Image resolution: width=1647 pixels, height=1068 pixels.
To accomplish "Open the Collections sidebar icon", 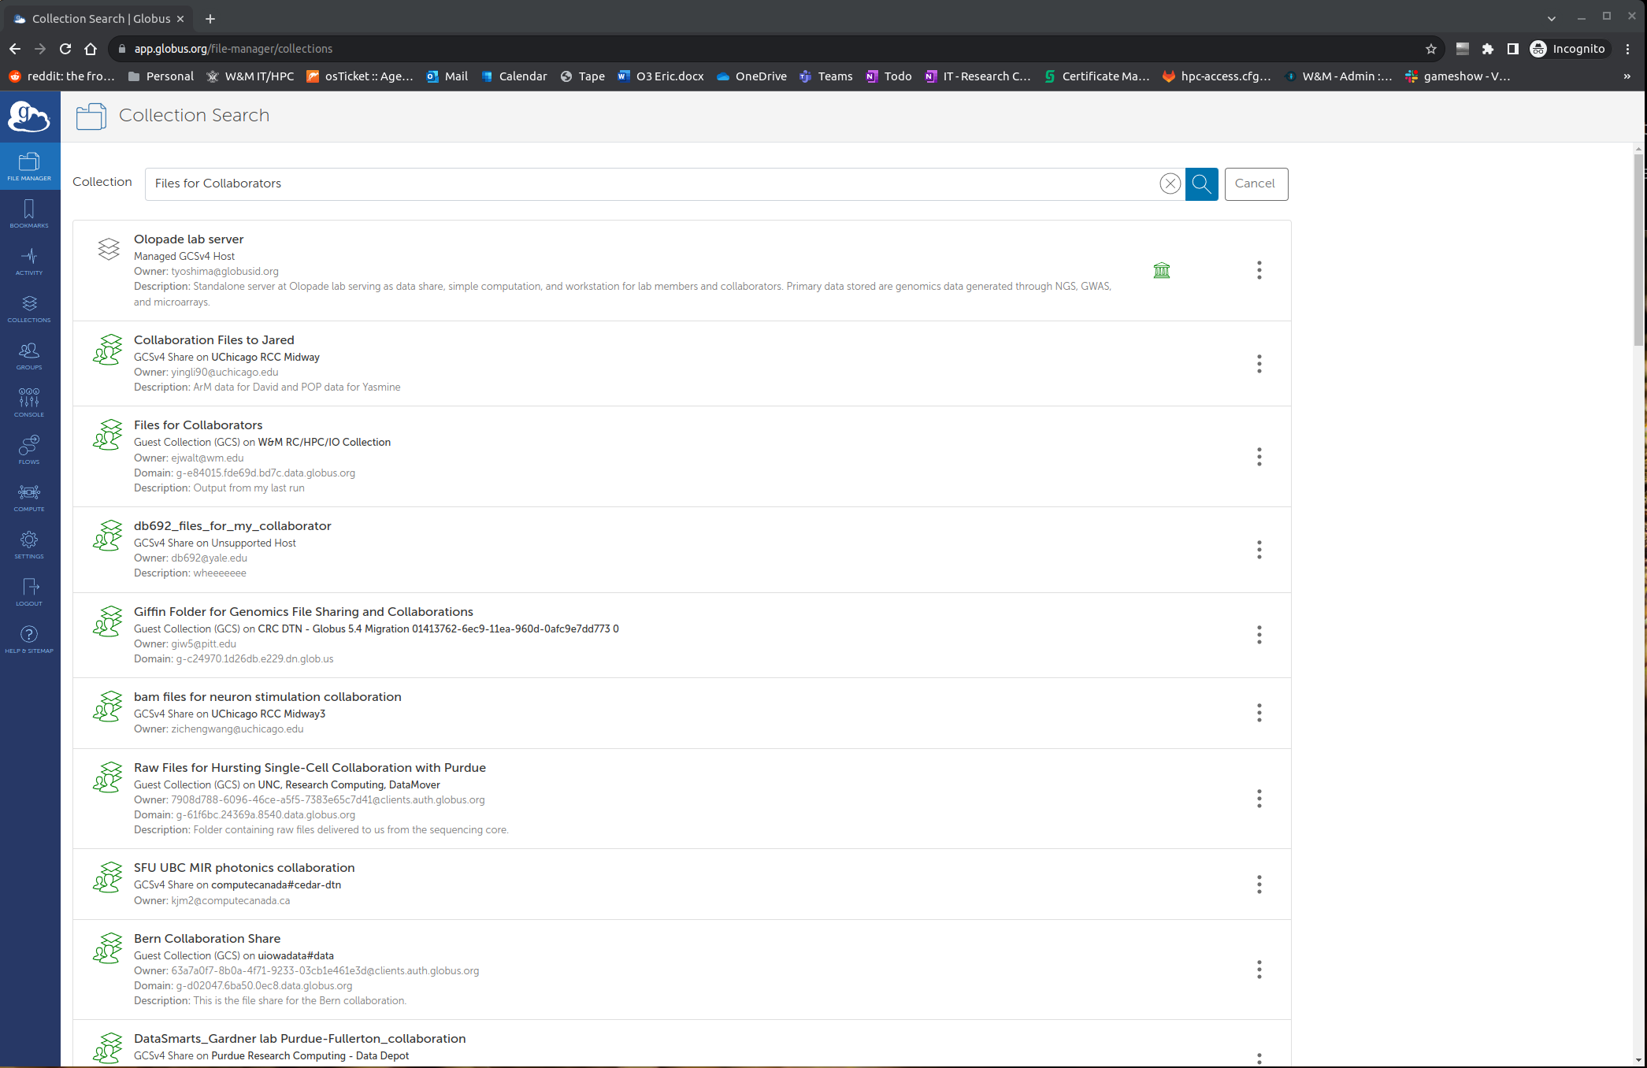I will point(29,308).
